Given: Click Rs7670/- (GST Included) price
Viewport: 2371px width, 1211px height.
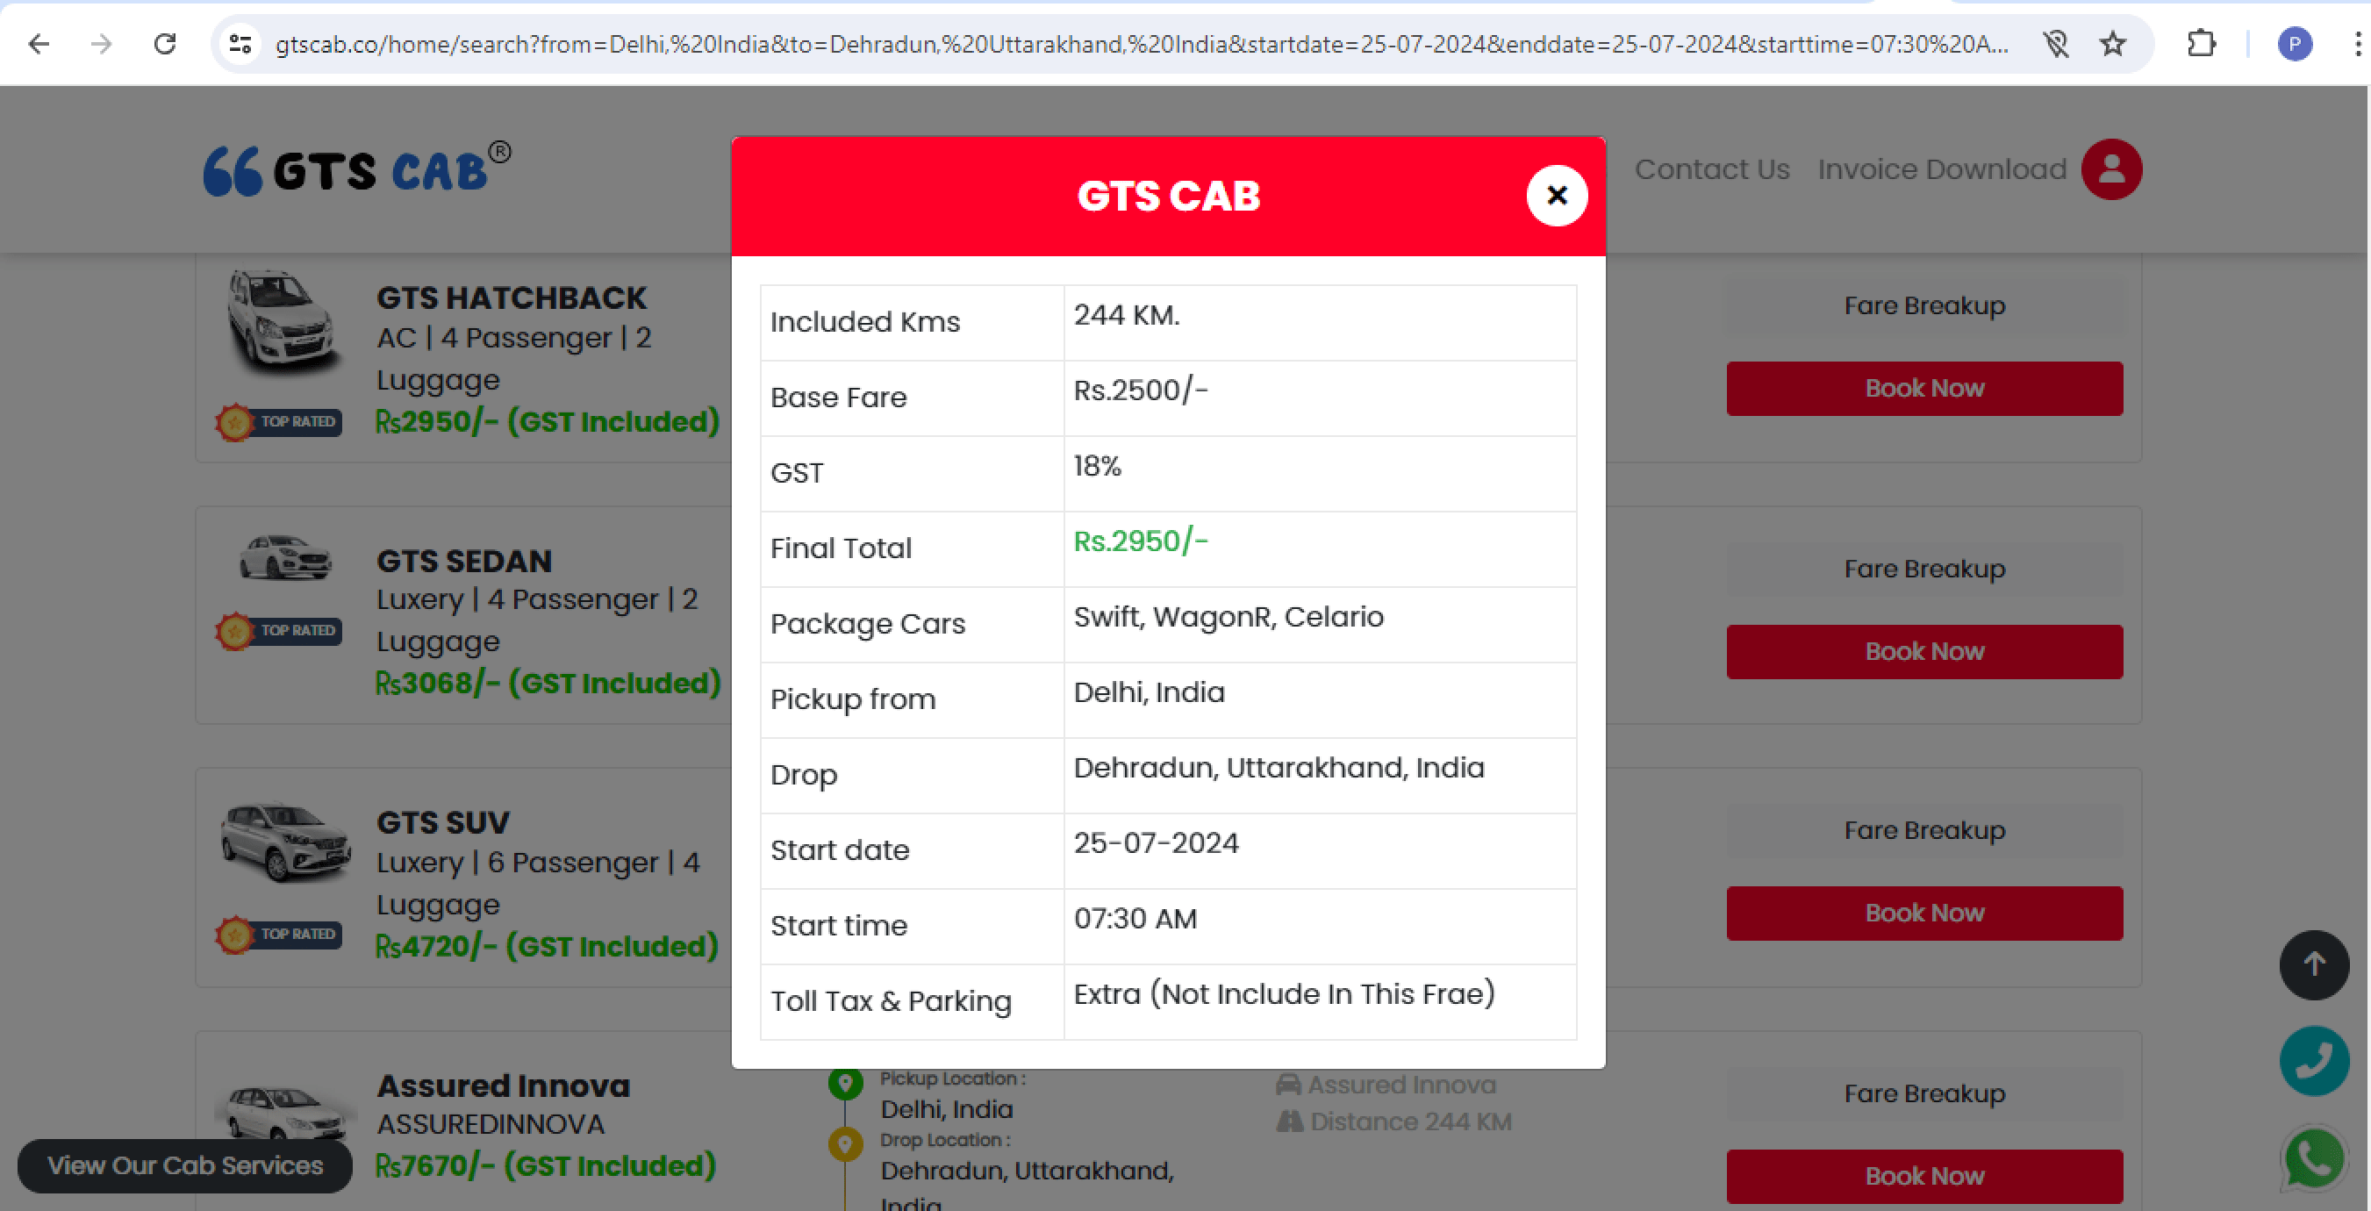Looking at the screenshot, I should [x=546, y=1166].
